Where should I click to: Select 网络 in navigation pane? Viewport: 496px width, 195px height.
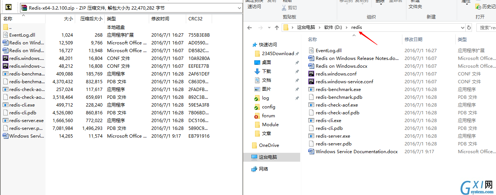point(264,169)
